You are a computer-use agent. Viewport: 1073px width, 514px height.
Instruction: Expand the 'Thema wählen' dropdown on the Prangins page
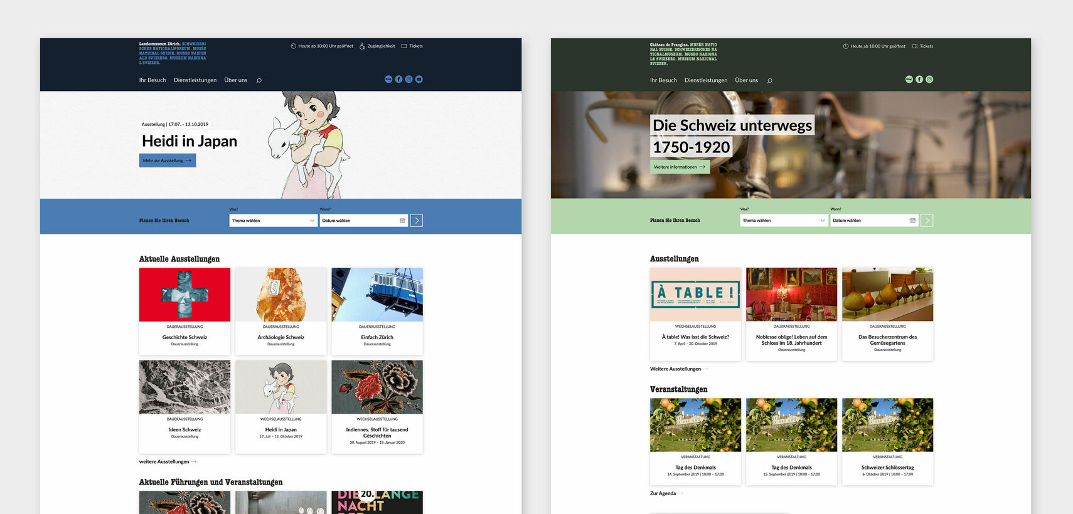(x=784, y=221)
